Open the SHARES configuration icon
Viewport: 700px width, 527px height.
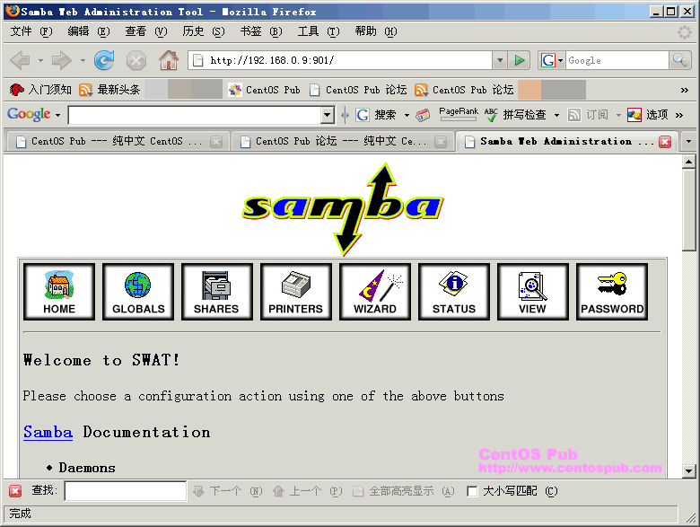(217, 292)
